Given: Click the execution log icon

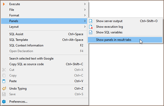Looking at the screenshot, I should click(x=91, y=27).
